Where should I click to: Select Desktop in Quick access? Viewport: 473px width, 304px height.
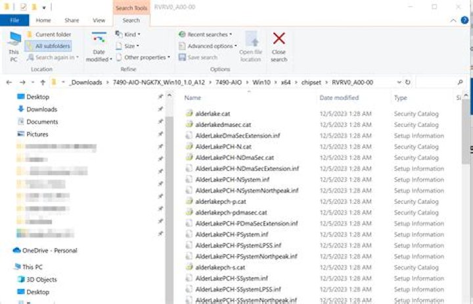click(x=37, y=97)
